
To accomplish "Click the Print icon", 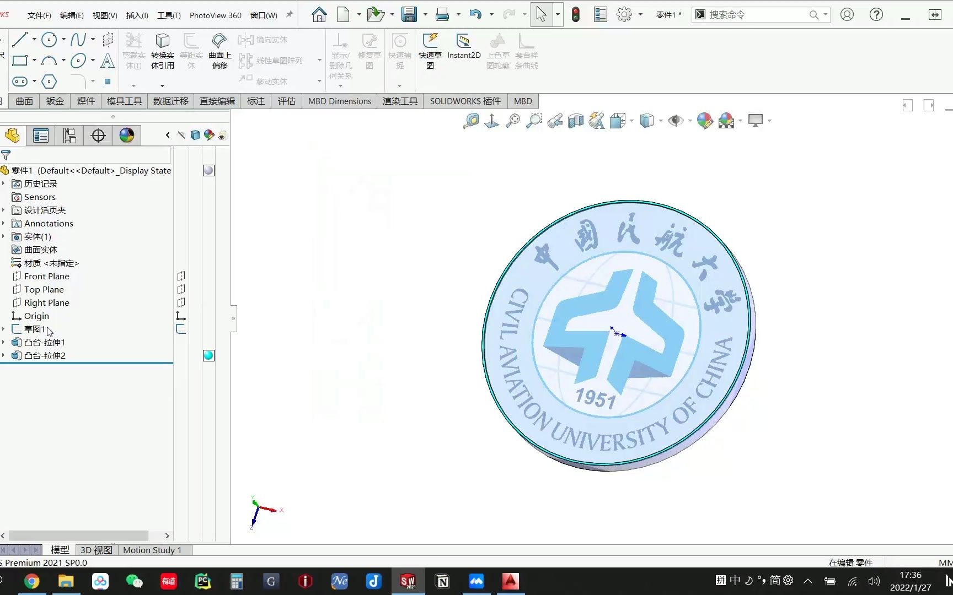I will 442,15.
